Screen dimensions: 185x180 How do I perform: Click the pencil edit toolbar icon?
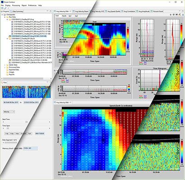click(180, 15)
